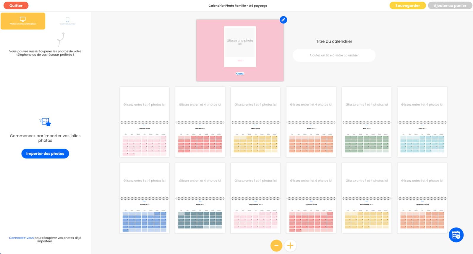Click the import photos illustration icon
The image size is (473, 254).
coord(45,122)
